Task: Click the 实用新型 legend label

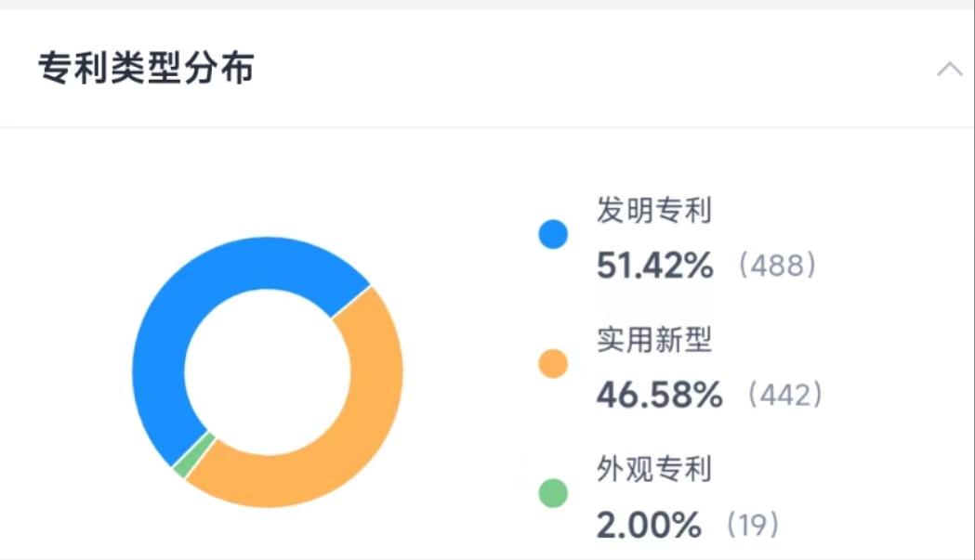Action: [x=653, y=340]
